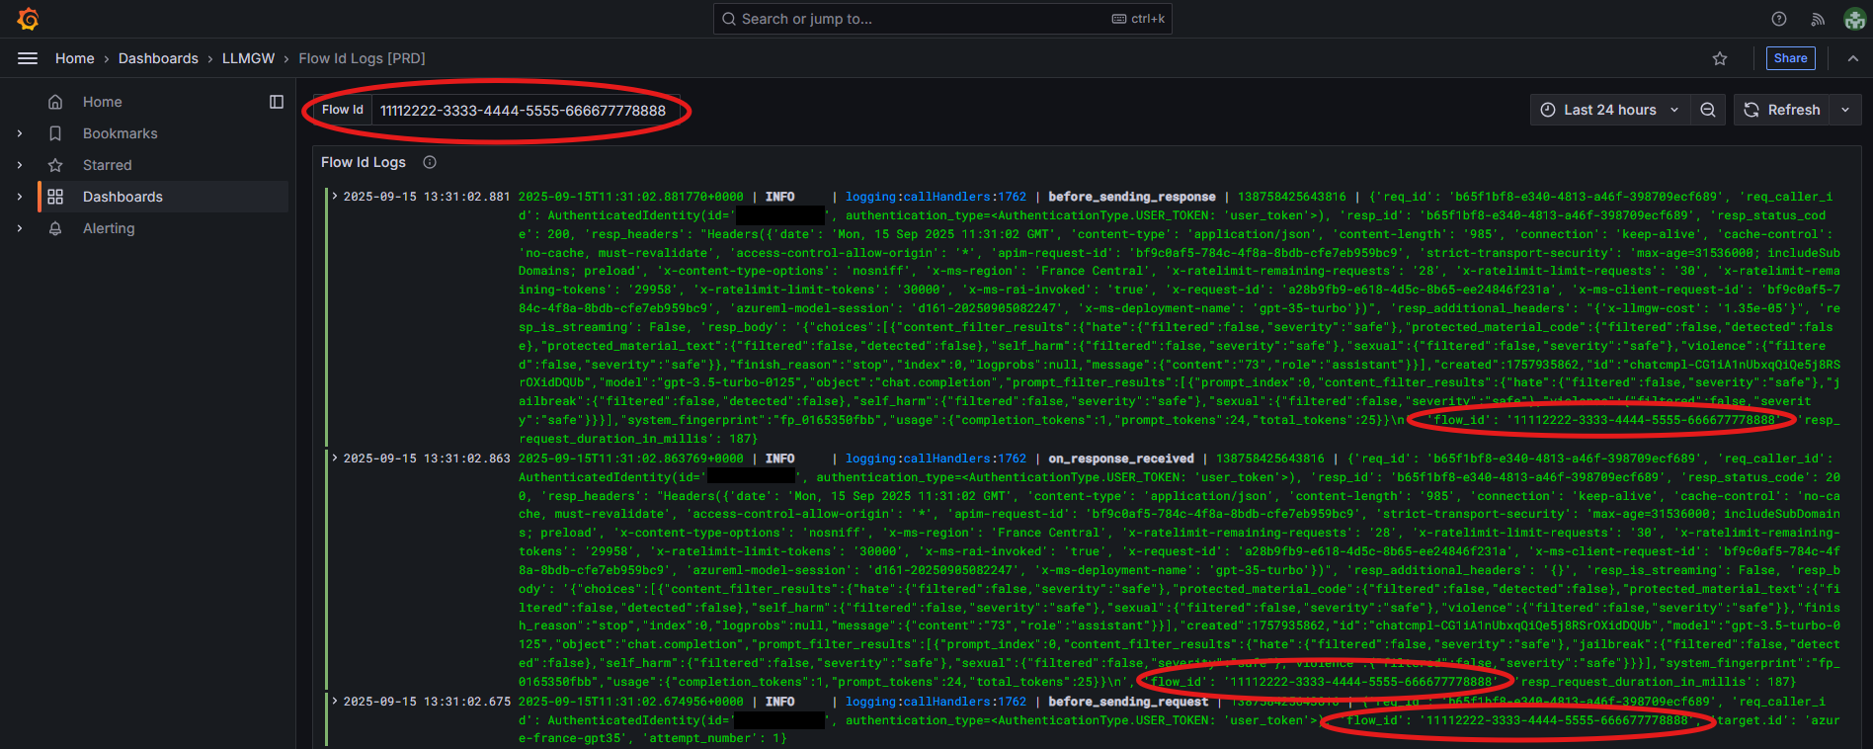Click the timestamp 2025-09-15 13:31:02.881
The width and height of the screenshot is (1873, 749).
pos(427,197)
